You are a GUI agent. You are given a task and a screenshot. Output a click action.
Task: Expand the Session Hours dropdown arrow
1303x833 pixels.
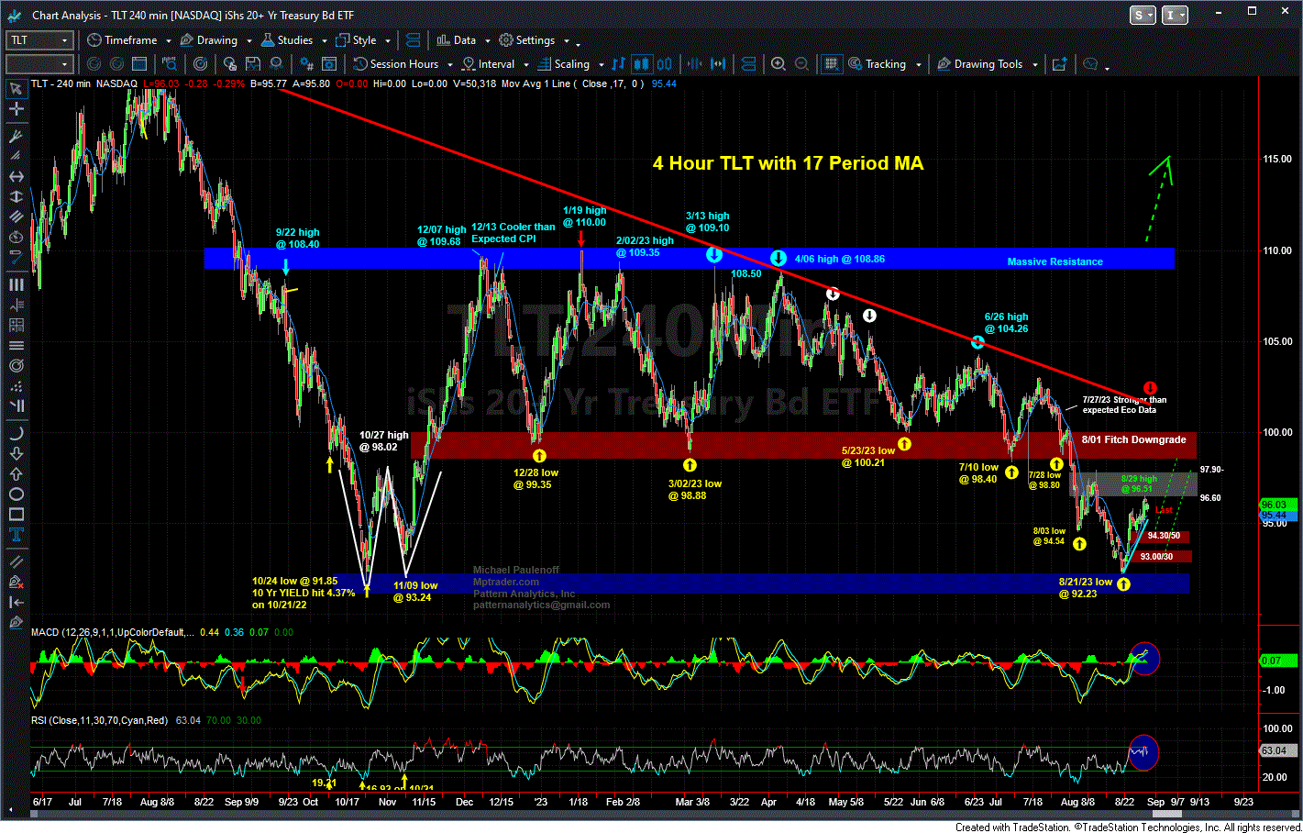(x=449, y=65)
